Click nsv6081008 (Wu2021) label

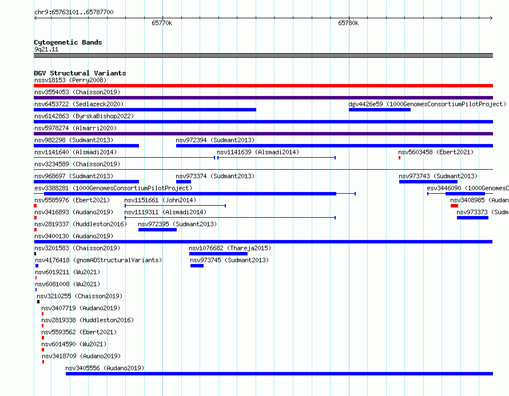67,284
